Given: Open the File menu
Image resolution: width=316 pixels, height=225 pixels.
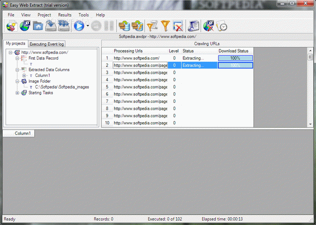Looking at the screenshot, I should [11, 15].
